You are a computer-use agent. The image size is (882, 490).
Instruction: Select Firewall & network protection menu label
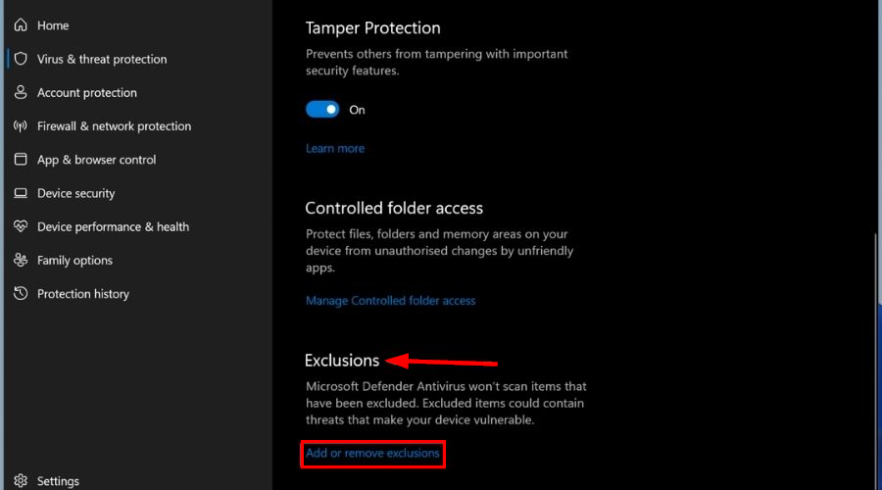click(x=114, y=126)
